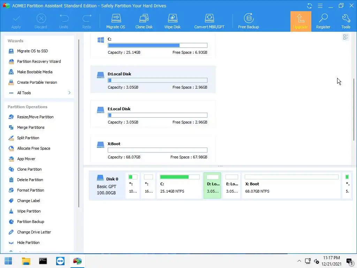The width and height of the screenshot is (357, 268).
Task: Open the hamburger menu in the title bar
Action: tap(320, 6)
